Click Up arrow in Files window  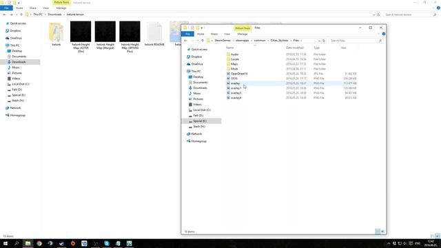(x=203, y=41)
